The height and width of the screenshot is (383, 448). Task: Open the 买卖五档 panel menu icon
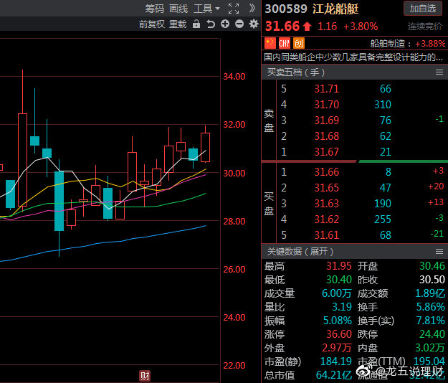click(439, 72)
